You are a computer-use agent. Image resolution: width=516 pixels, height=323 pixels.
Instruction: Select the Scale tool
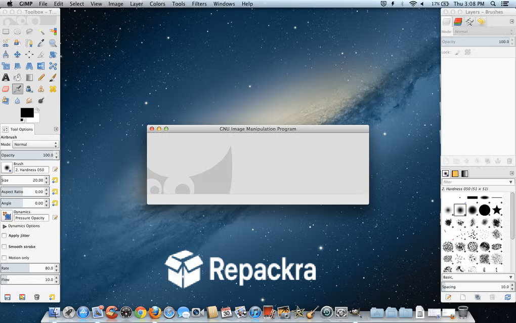[x=6, y=66]
